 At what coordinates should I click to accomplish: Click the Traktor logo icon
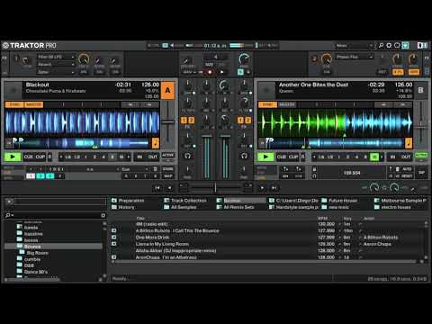5,46
